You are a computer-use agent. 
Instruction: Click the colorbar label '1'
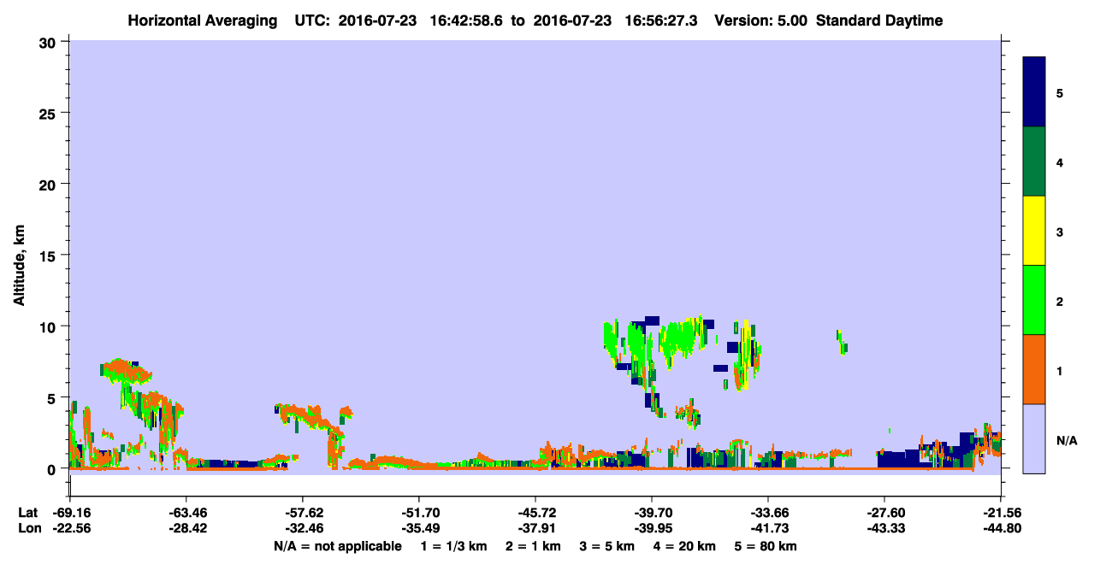click(x=1060, y=369)
